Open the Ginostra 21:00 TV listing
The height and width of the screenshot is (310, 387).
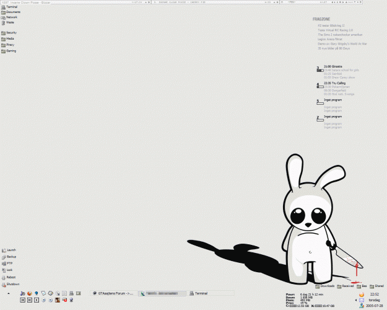(333, 65)
